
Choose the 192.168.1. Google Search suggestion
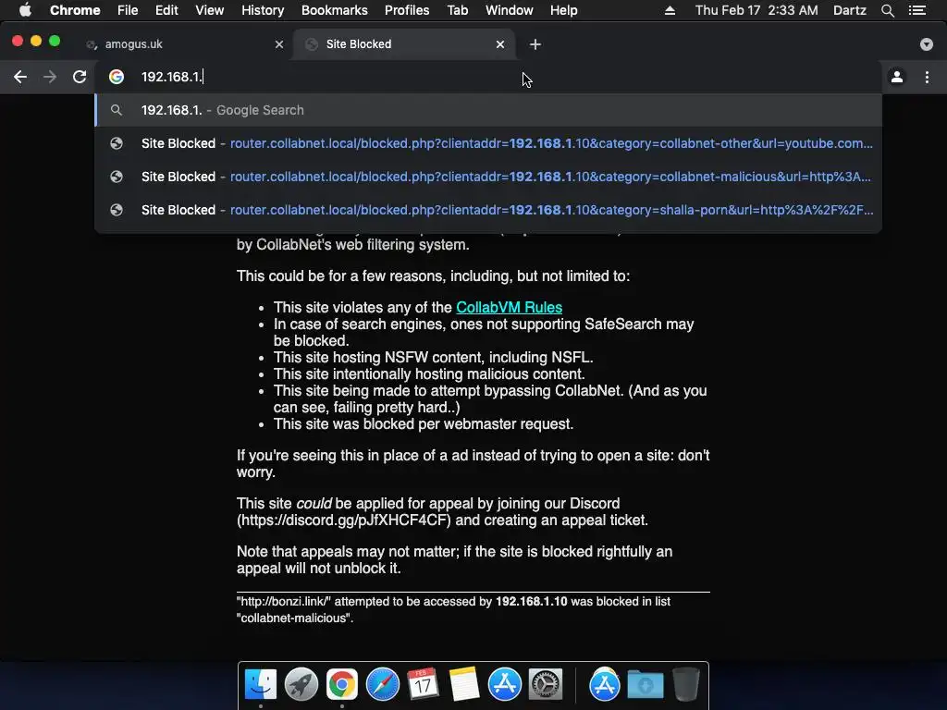[488, 110]
